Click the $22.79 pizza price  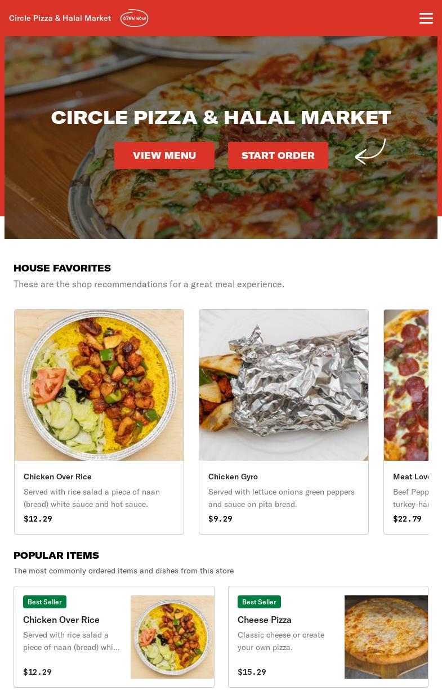pos(407,519)
